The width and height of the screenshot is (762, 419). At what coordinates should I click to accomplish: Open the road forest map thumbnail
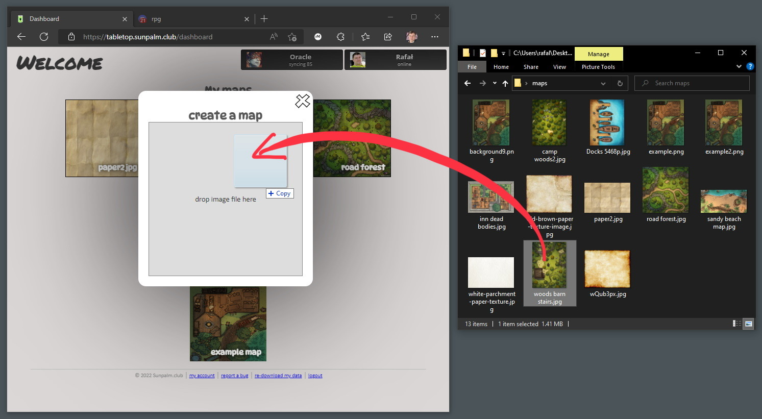(352, 138)
